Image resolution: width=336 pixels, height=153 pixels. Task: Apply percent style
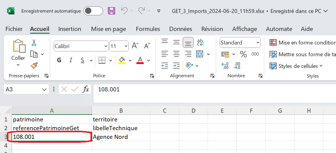coord(243,54)
